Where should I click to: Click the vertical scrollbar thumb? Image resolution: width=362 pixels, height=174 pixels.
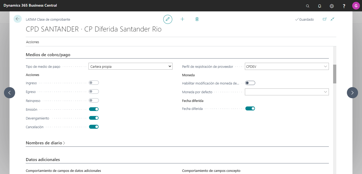click(335, 74)
